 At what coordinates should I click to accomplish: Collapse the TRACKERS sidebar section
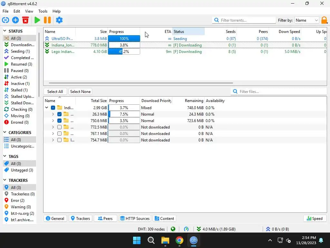tap(5, 180)
